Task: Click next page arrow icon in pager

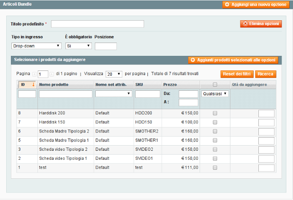Action: pos(52,74)
